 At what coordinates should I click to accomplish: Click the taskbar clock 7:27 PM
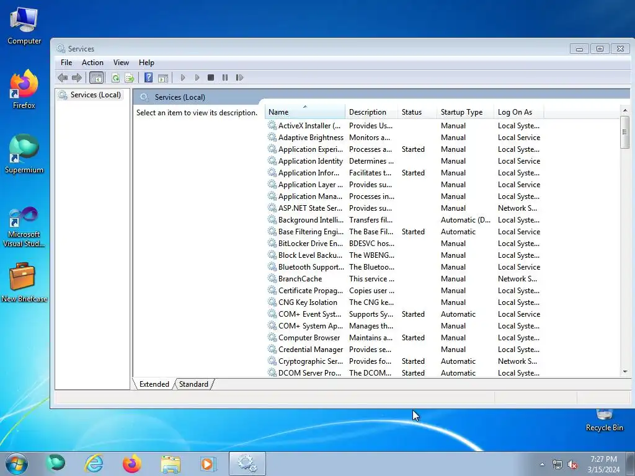(x=603, y=459)
